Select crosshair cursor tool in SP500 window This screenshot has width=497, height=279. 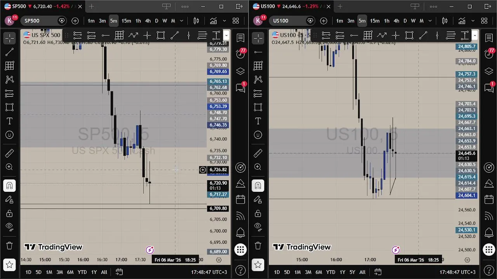pos(10,38)
